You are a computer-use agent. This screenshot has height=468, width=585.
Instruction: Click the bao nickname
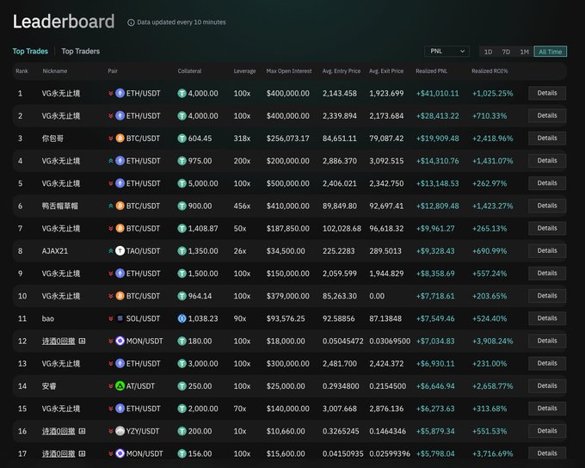(48, 318)
